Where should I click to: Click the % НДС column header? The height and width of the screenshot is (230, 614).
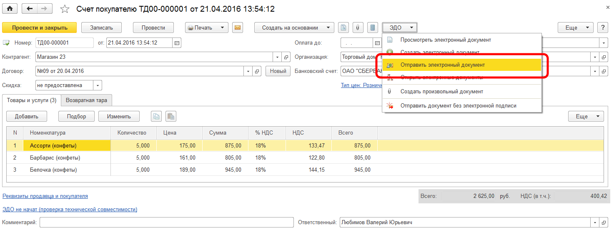pos(267,133)
